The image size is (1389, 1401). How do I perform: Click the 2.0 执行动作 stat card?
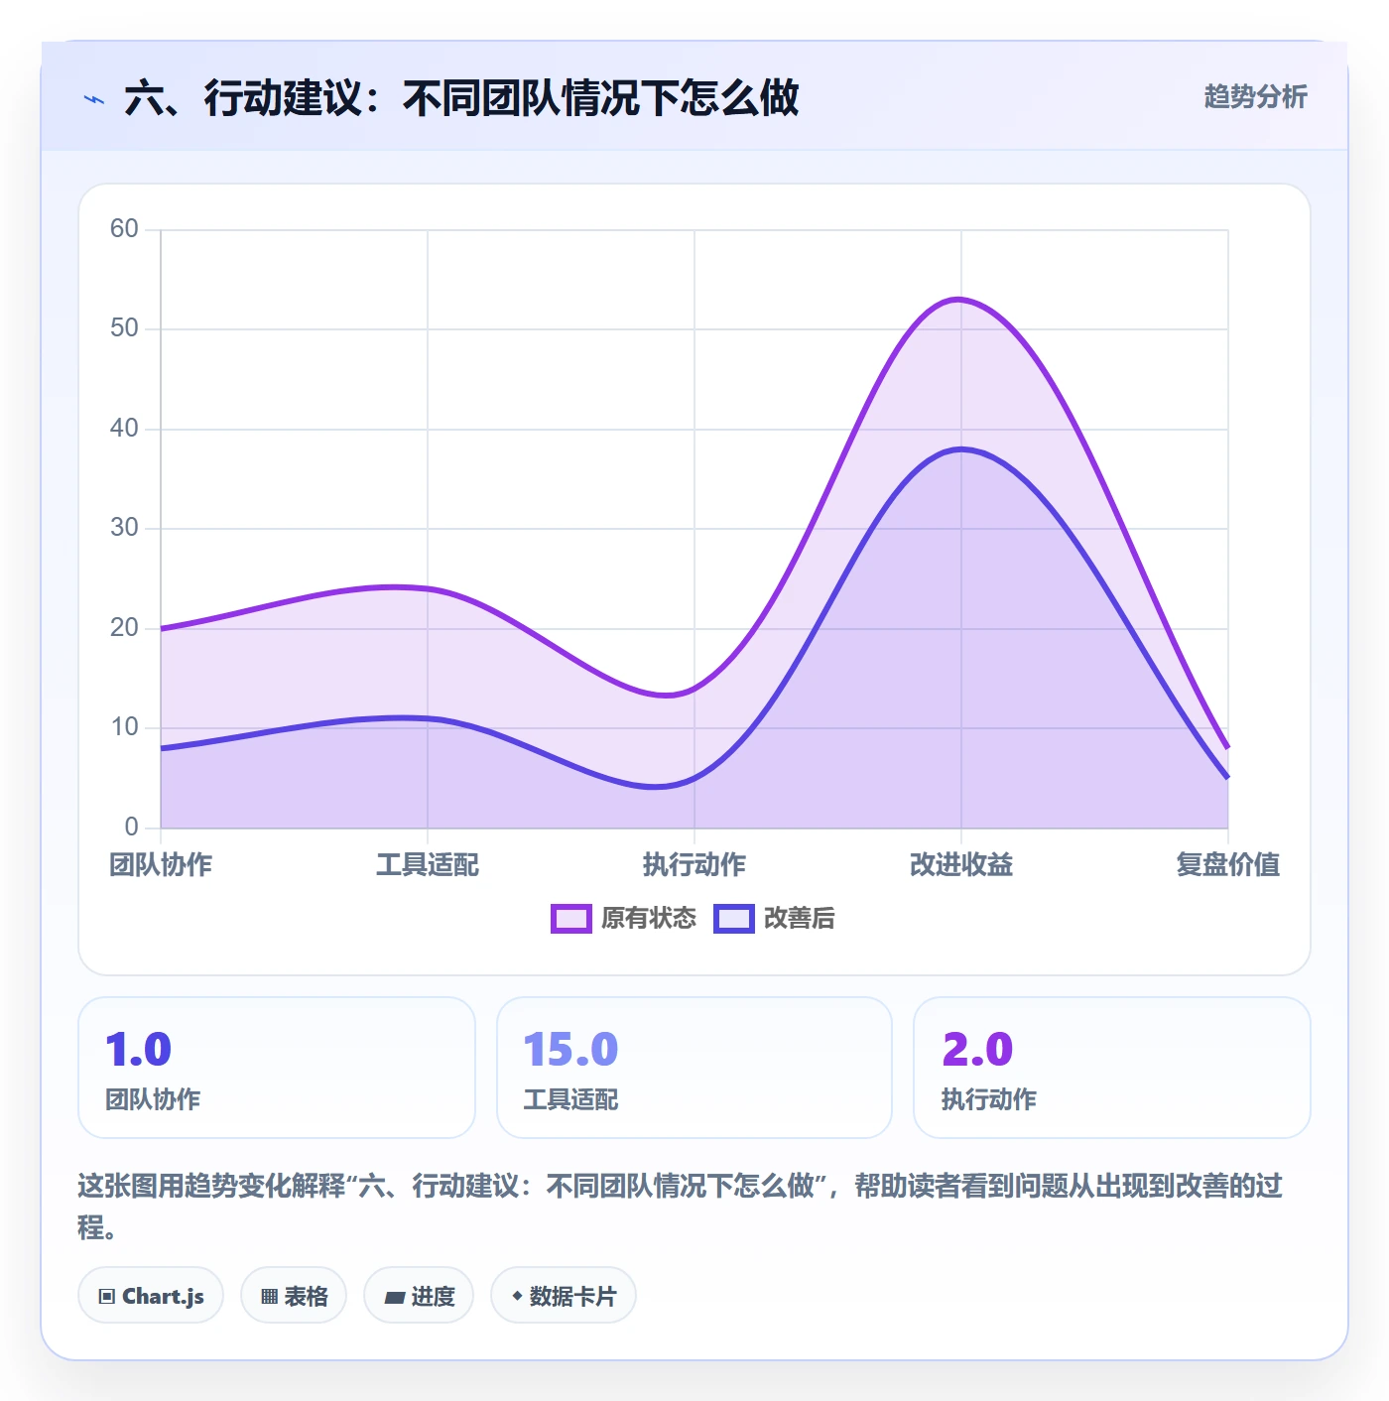[1112, 1068]
